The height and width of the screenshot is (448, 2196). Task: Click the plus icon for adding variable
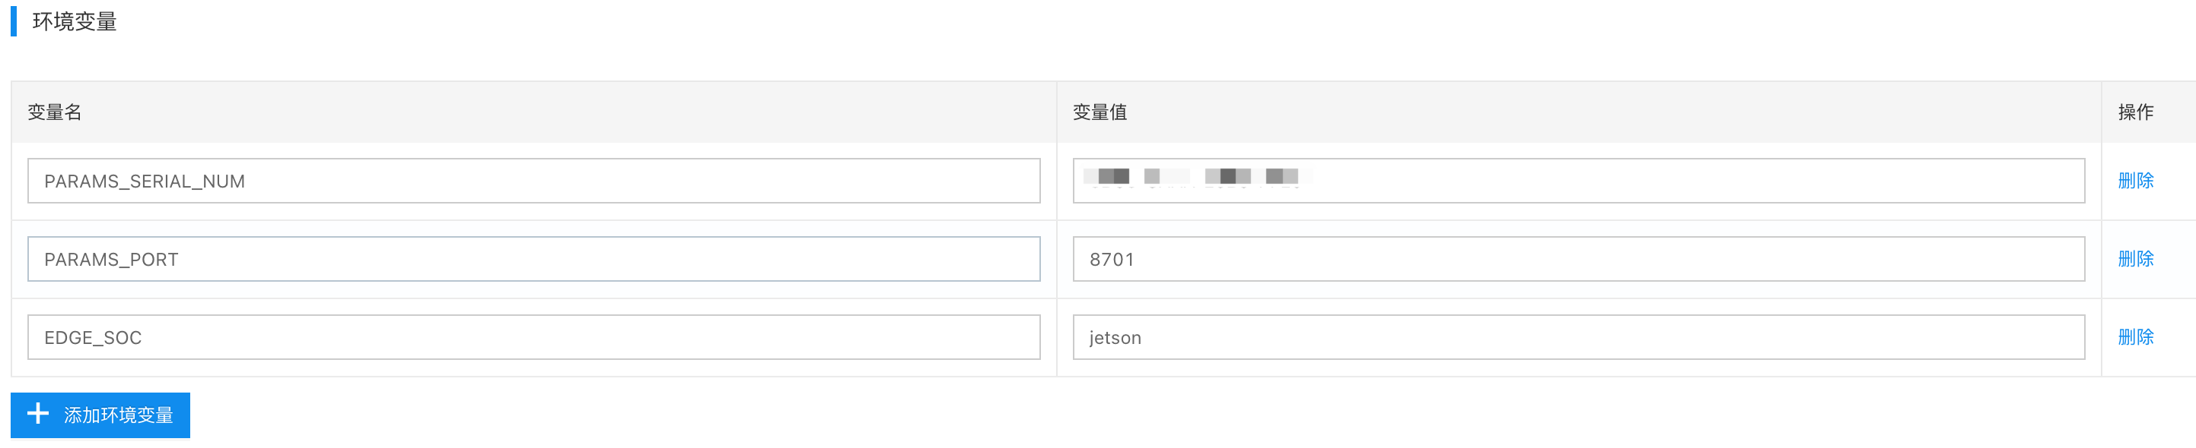37,414
